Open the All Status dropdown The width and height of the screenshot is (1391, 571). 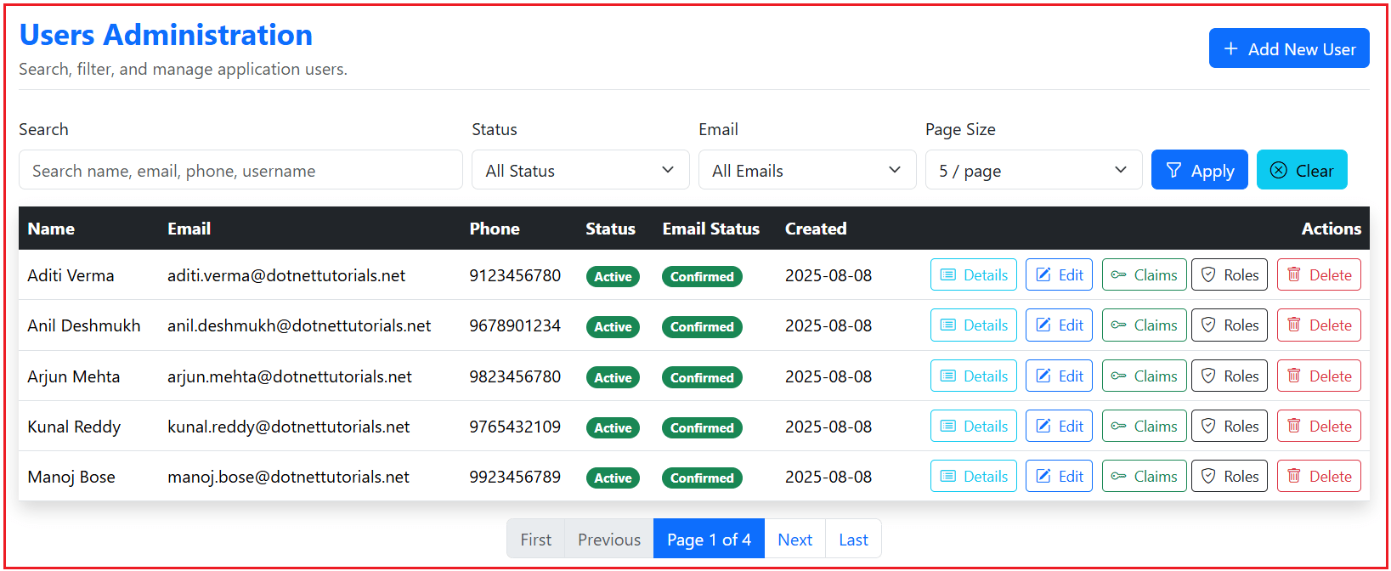point(580,170)
